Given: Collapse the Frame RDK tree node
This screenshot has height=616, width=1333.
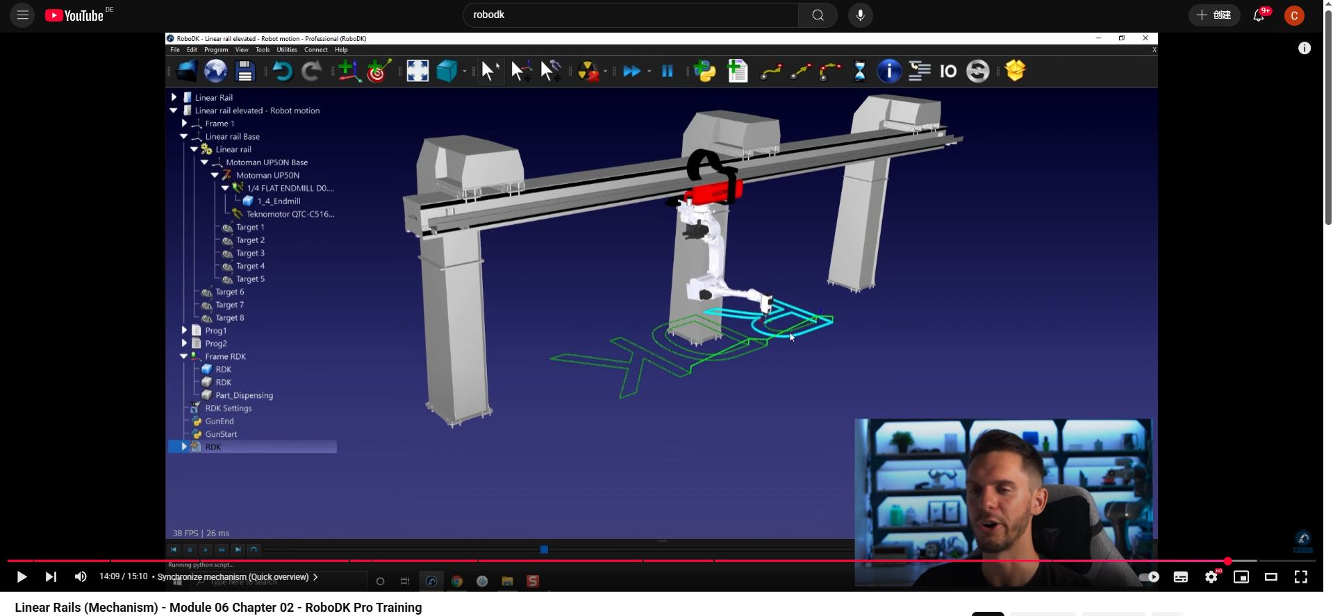Looking at the screenshot, I should [184, 356].
